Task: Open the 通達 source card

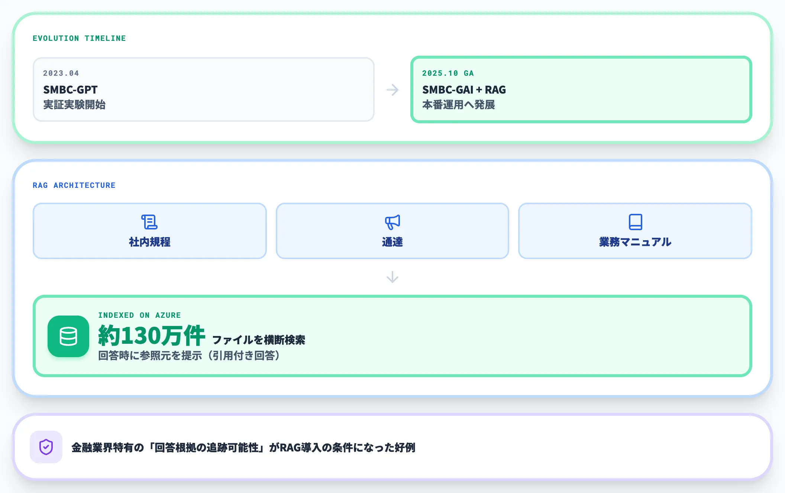Action: click(x=392, y=231)
